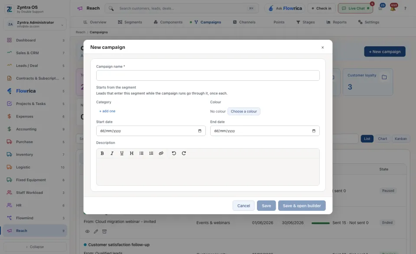Screen dimensions: 416x254
Task: Click '+ add one' category link
Action: click(x=107, y=111)
